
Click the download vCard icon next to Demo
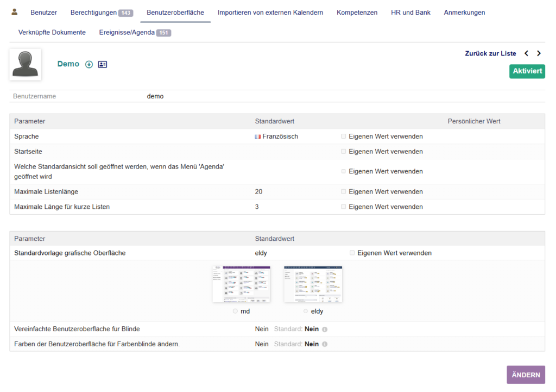click(x=89, y=64)
